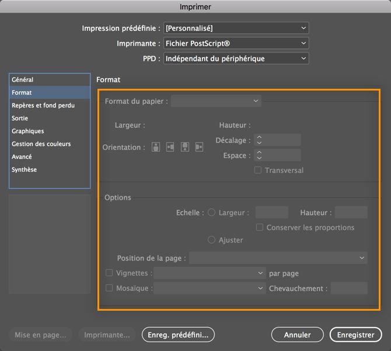Switch to Repères et fond perdu section
391x351 pixels.
click(x=43, y=106)
